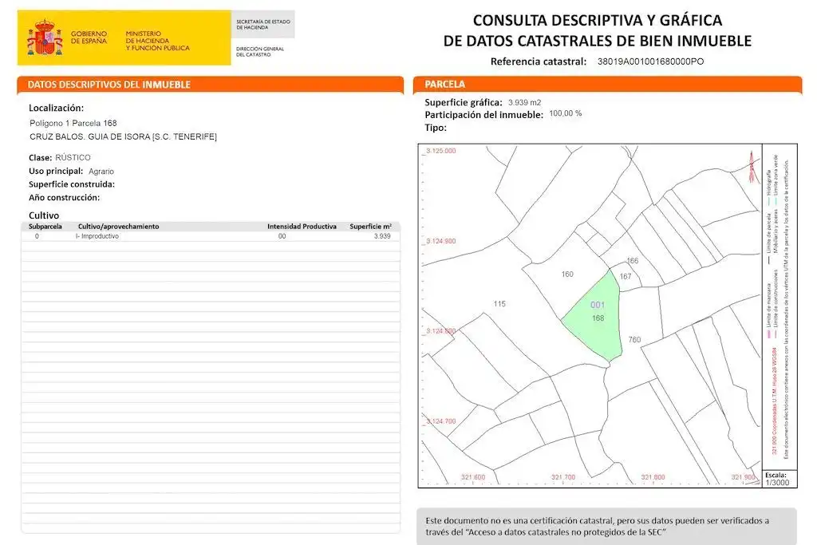Select the scale value '1/3000'
Screen dimensions: 817x545
[x=777, y=483]
